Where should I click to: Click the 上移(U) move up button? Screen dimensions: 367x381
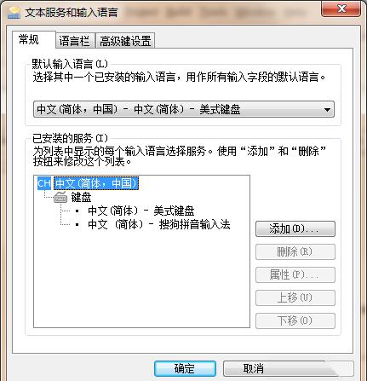point(295,297)
